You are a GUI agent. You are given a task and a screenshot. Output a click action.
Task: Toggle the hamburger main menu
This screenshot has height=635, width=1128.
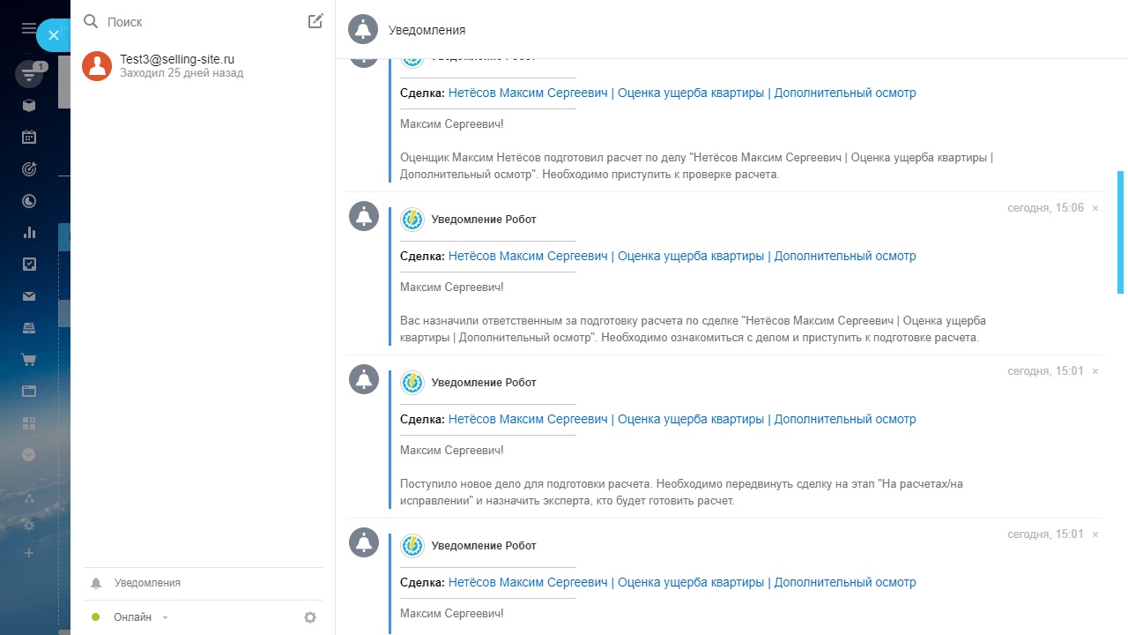coord(29,28)
